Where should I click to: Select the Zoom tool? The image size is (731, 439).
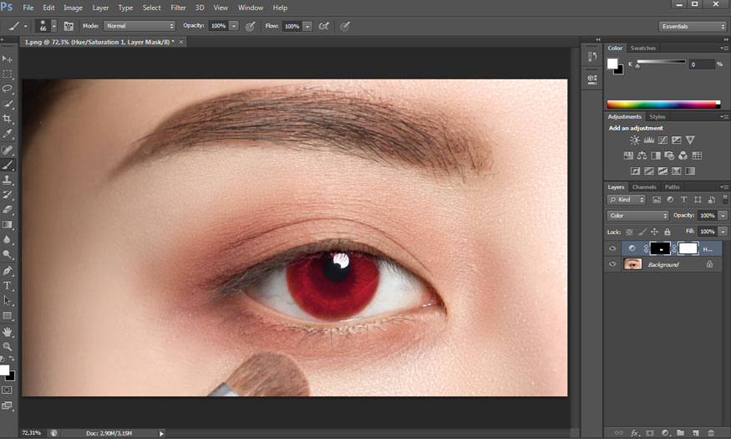click(7, 347)
